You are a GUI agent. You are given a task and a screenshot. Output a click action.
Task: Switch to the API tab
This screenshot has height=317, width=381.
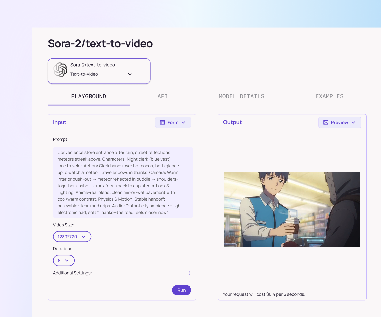click(x=163, y=96)
